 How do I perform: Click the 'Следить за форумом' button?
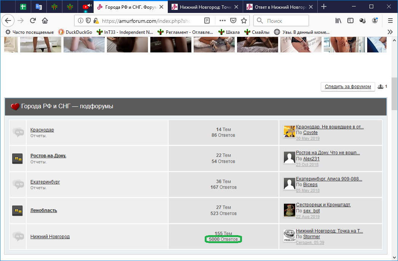[347, 87]
